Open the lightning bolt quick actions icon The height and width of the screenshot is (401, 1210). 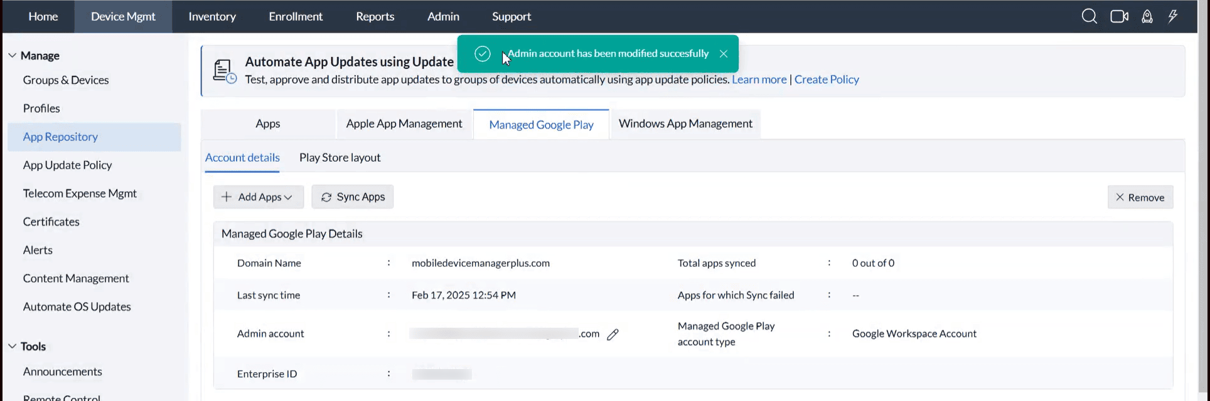pos(1172,17)
